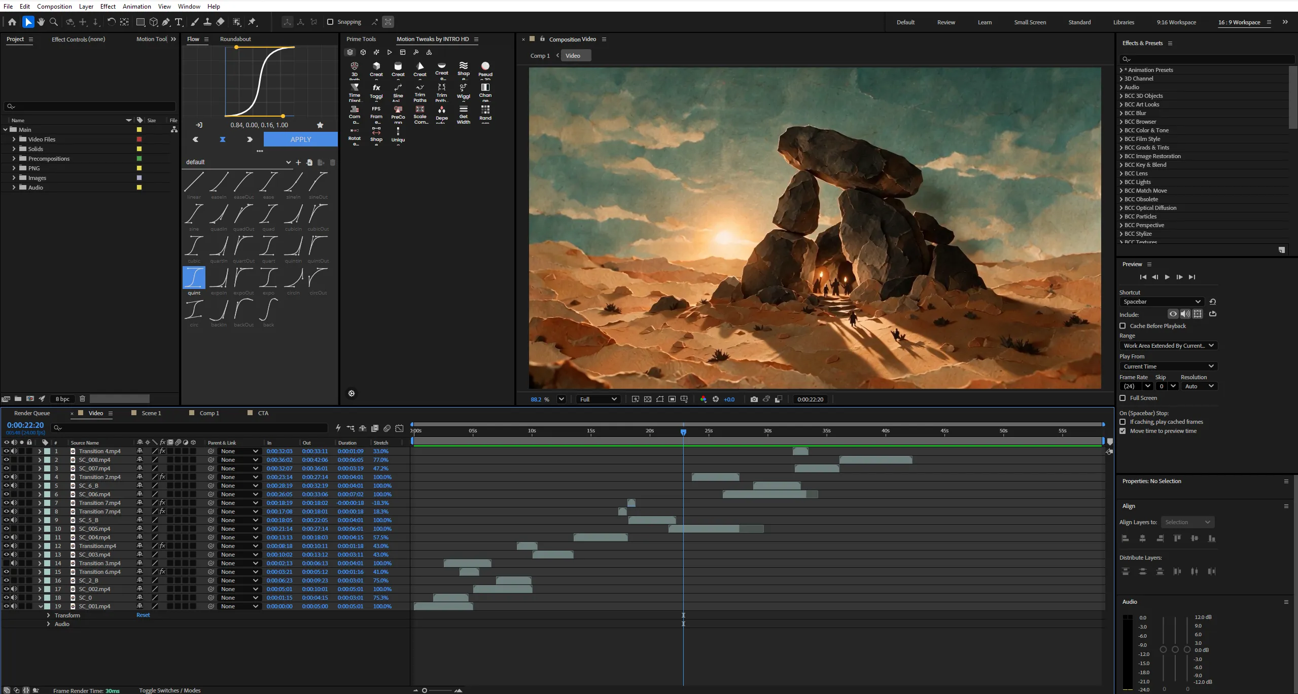Image resolution: width=1298 pixels, height=694 pixels.
Task: Hide the SC_008.mp4 layer eye icon
Action: click(6, 460)
